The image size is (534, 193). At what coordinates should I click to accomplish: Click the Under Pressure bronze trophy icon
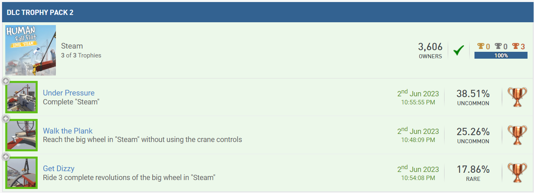517,97
